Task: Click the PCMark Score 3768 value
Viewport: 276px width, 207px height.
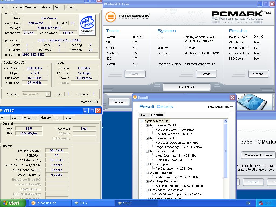Action: coord(258,37)
